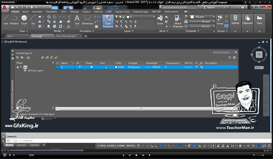Viewport: 273px width, 159px height.
Task: Click the Customization menu icon in status bar
Action: [x=269, y=146]
